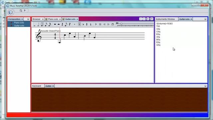Screen dimensions: 213x120
Task: Select Piano solo in Composition tree
Action: coord(19,23)
